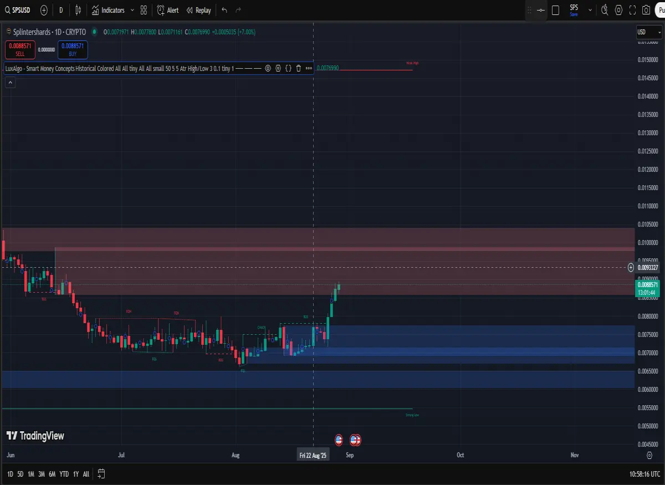
Task: Collapse the indicator legend arrow
Action: (x=11, y=83)
